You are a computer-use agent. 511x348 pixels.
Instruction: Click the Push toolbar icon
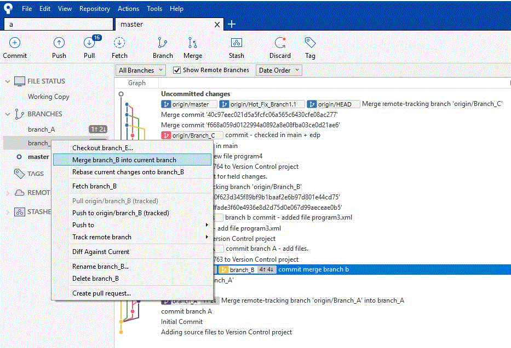pos(59,43)
